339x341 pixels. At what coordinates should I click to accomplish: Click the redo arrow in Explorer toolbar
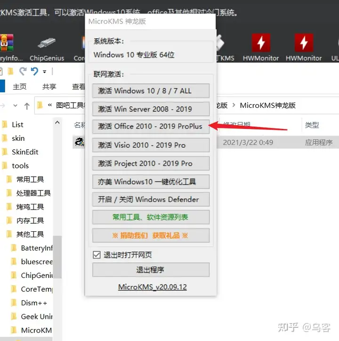tap(23, 71)
